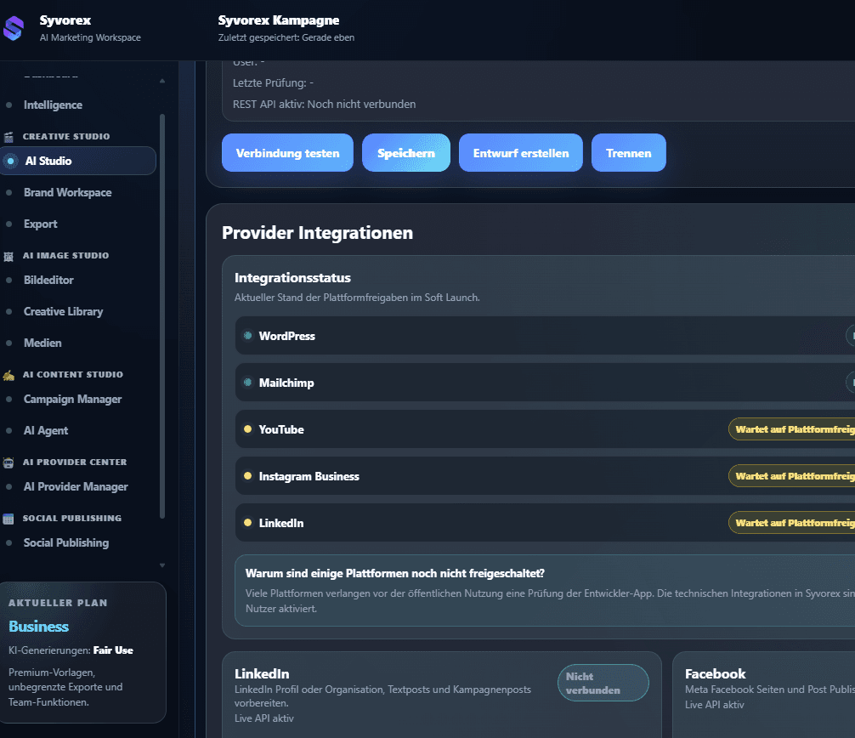Click the sidebar scroll-up arrow
The image size is (855, 738).
pyautogui.click(x=162, y=81)
